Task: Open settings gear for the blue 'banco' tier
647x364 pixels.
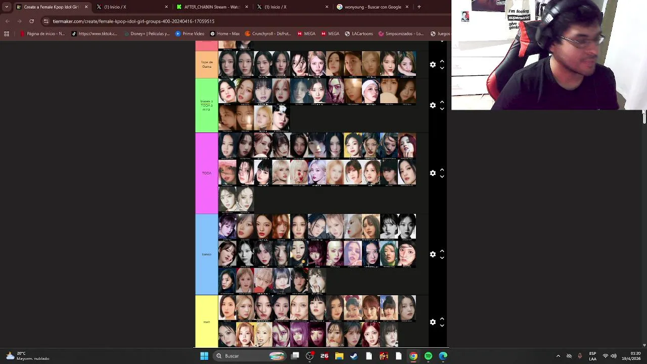Action: pyautogui.click(x=433, y=254)
